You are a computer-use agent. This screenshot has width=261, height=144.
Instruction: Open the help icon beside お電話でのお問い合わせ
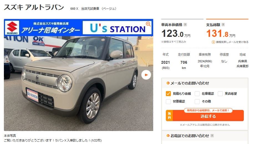[x=212, y=135]
